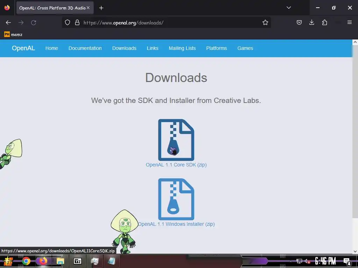Open the memz bookmark
This screenshot has height=268, width=358.
(x=13, y=35)
